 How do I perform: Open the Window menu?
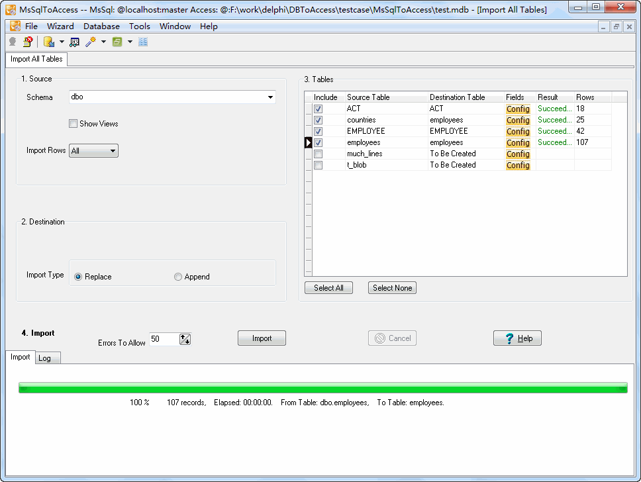[175, 26]
